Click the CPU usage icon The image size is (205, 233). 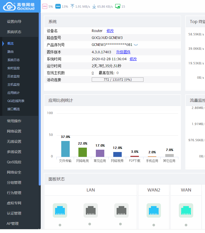pyautogui.click(x=45, y=6)
